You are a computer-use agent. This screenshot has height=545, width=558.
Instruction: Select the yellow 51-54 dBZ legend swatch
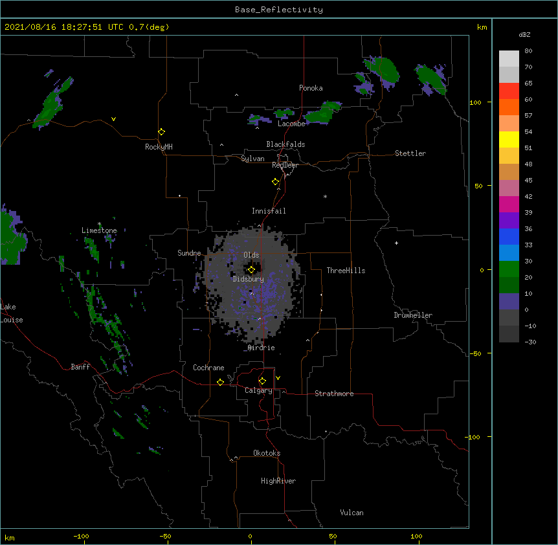(x=509, y=139)
